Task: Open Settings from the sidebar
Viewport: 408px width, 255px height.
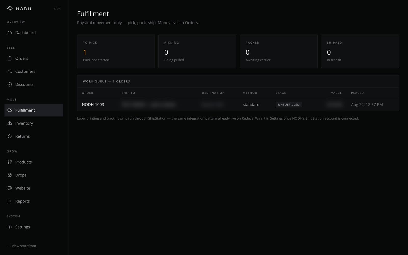Action: pos(34,227)
